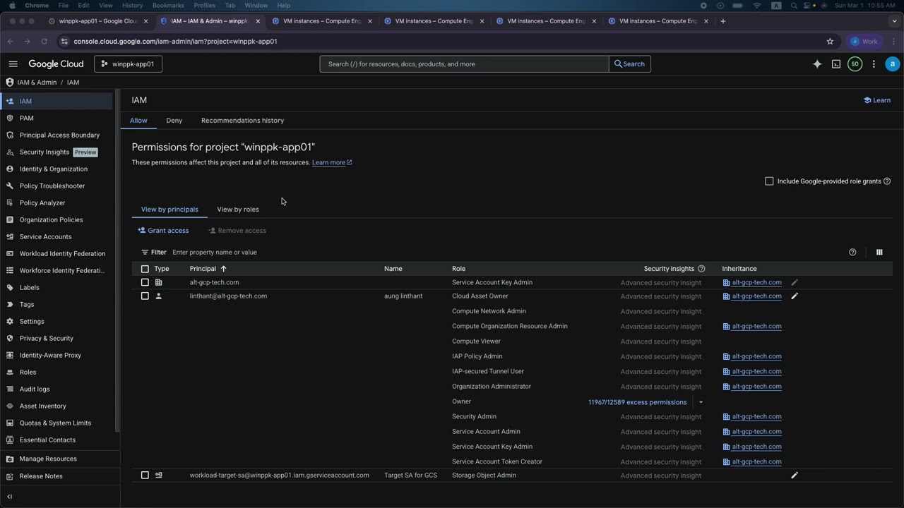Select the View by principals tab
Screen dimensions: 904x508
click(169, 210)
